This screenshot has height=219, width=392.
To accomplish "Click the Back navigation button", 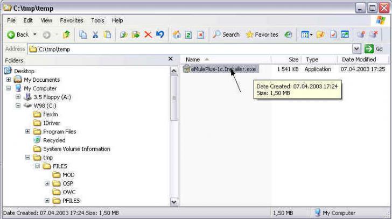I will (x=17, y=34).
